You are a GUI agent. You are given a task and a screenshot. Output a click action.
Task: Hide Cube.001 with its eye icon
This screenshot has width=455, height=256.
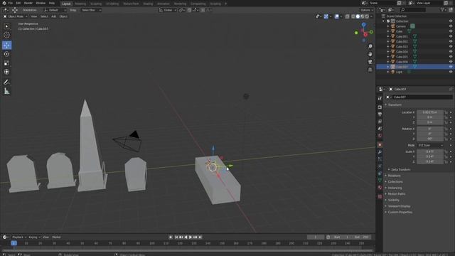coord(451,36)
